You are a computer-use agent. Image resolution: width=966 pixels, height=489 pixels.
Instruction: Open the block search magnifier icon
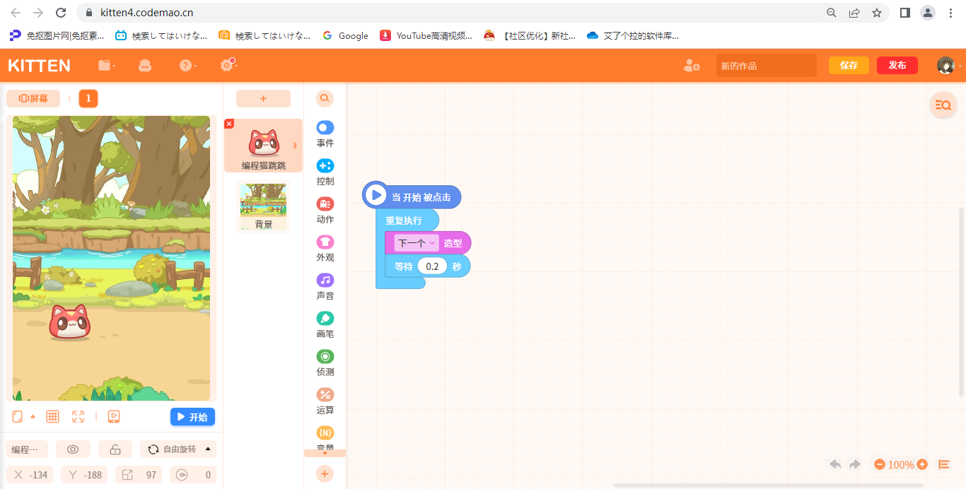click(x=325, y=98)
